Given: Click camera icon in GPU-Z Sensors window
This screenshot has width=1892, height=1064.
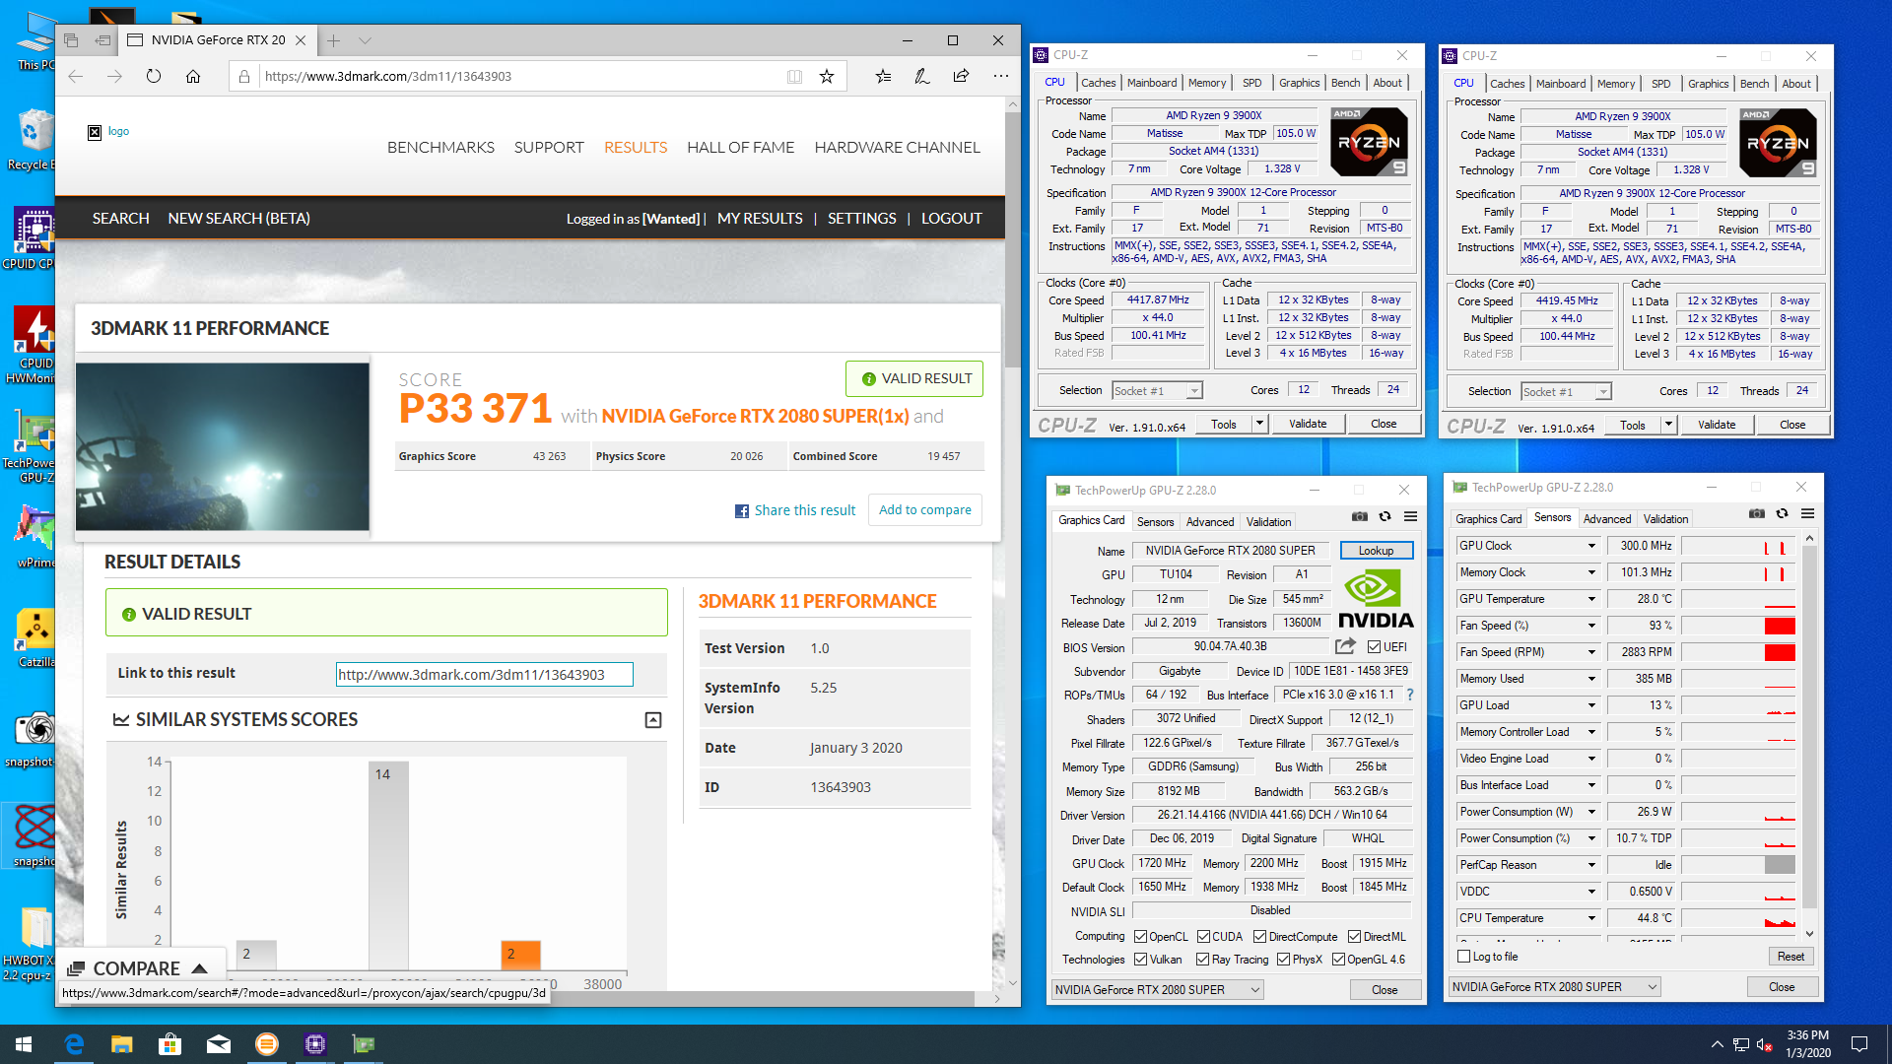Looking at the screenshot, I should point(1757,513).
